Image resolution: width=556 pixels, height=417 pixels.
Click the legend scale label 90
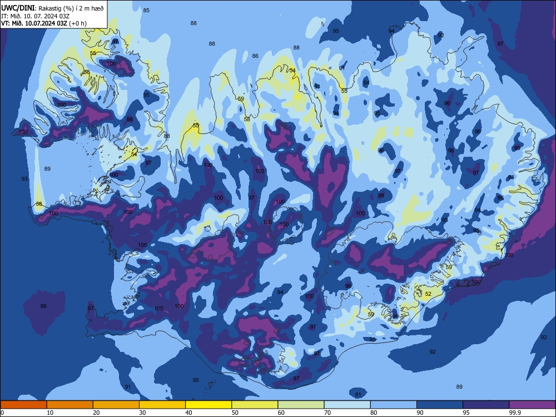(x=420, y=413)
